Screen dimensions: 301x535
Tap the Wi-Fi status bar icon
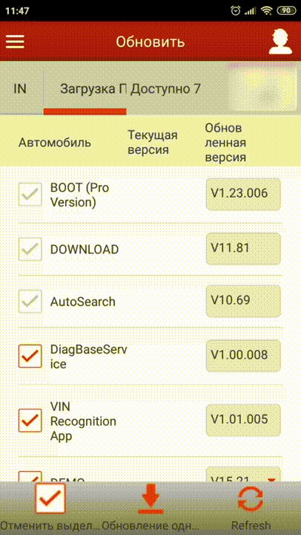[267, 11]
